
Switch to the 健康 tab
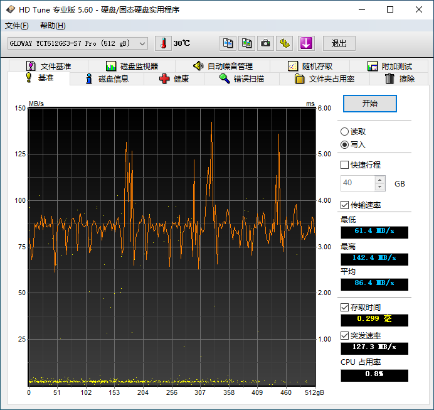point(174,79)
